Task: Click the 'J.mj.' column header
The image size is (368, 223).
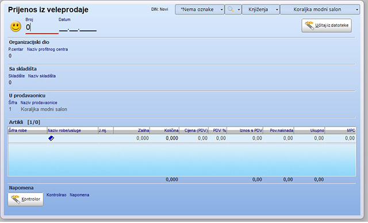Action: pos(106,130)
